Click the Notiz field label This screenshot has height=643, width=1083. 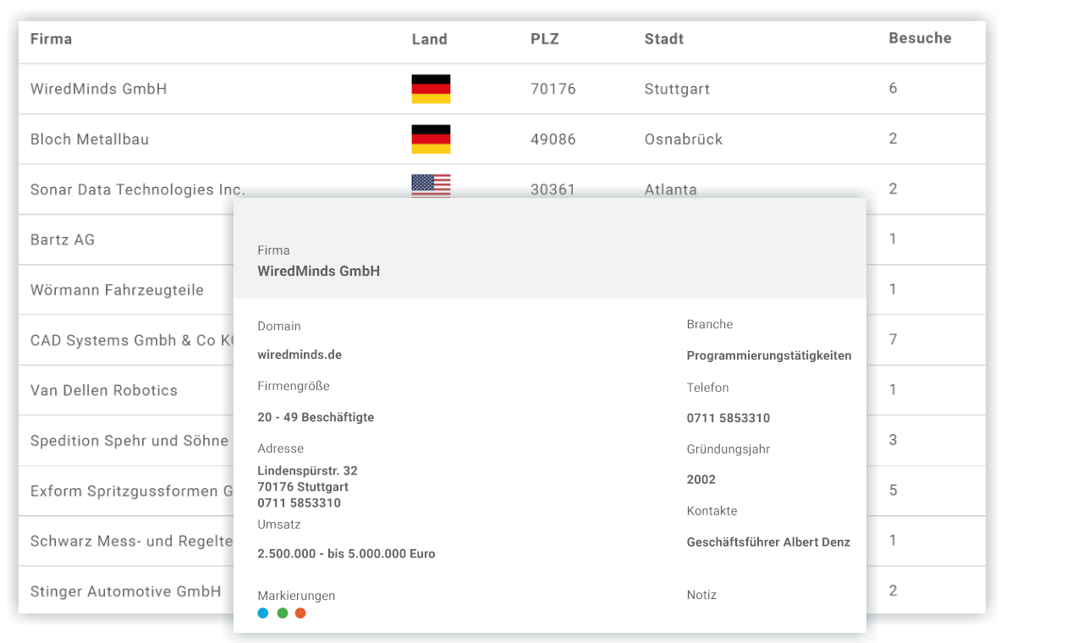coord(701,595)
